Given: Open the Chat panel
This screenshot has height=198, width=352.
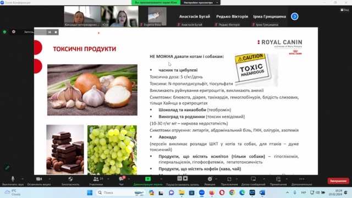Looking at the screenshot, I should (121, 179).
